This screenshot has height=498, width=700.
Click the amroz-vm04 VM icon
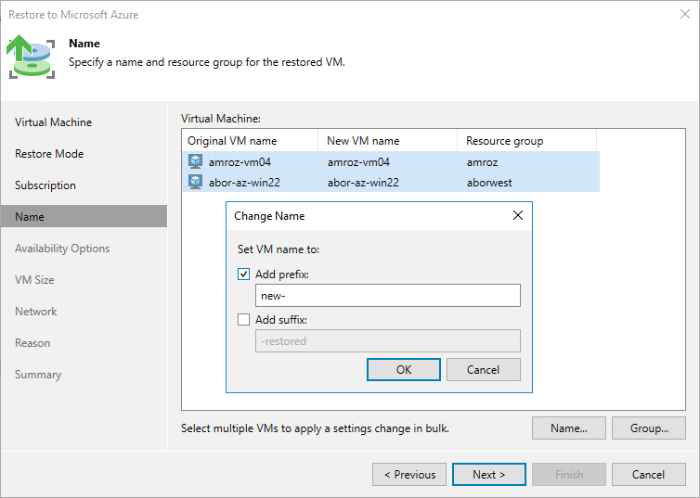195,161
